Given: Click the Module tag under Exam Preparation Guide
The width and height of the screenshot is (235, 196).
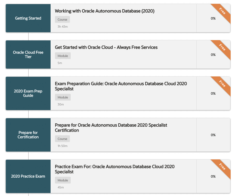Looking at the screenshot, I should click(x=63, y=97).
